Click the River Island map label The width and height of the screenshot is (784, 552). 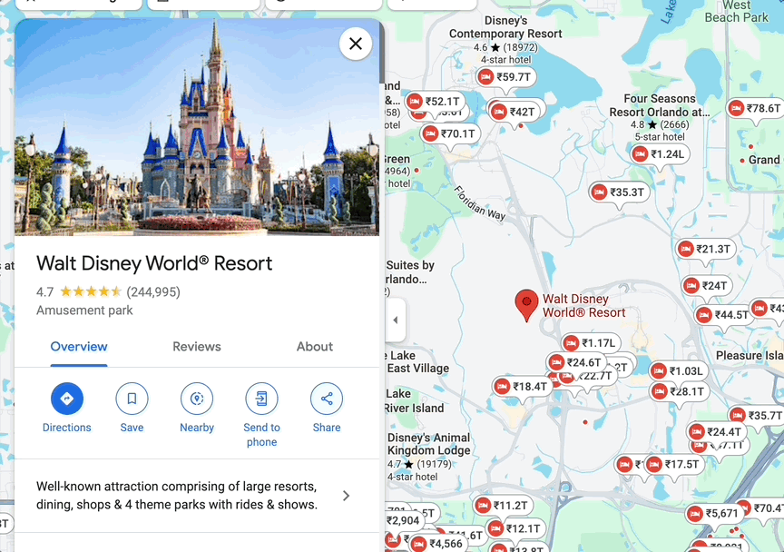pos(414,409)
